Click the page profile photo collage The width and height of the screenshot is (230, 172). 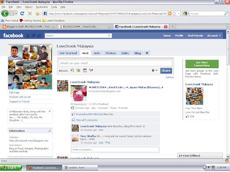[x=30, y=67]
